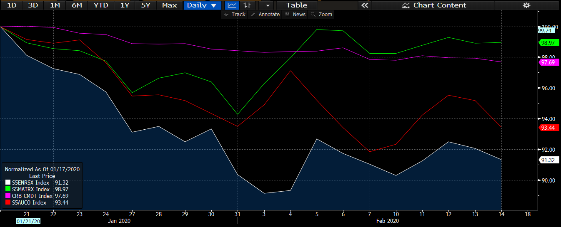Click the 91.32 white price tag
This screenshot has width=561, height=227.
pyautogui.click(x=548, y=160)
